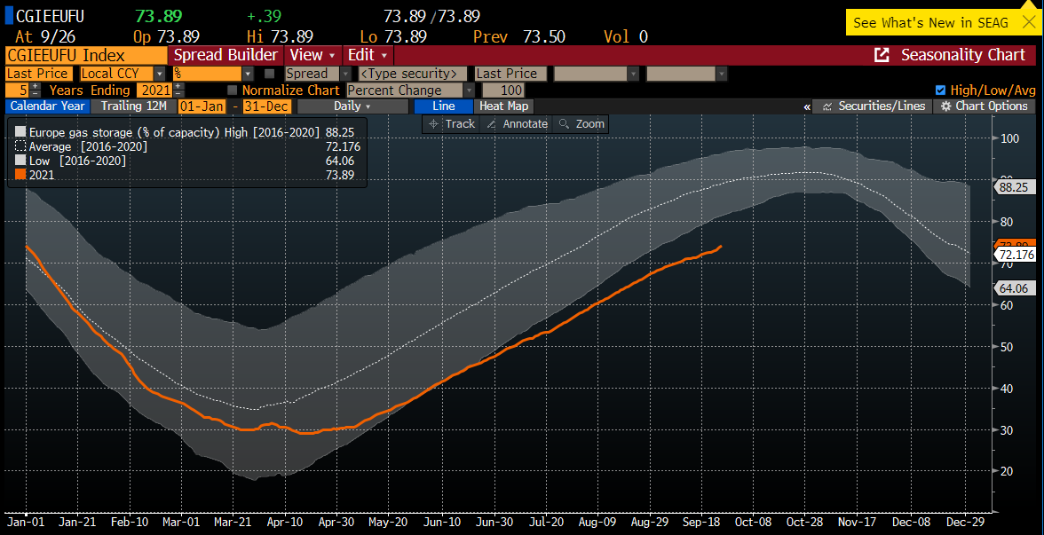Viewport: 1044px width, 535px height.
Task: Collapse panel with double-chevron icon
Action: [807, 106]
